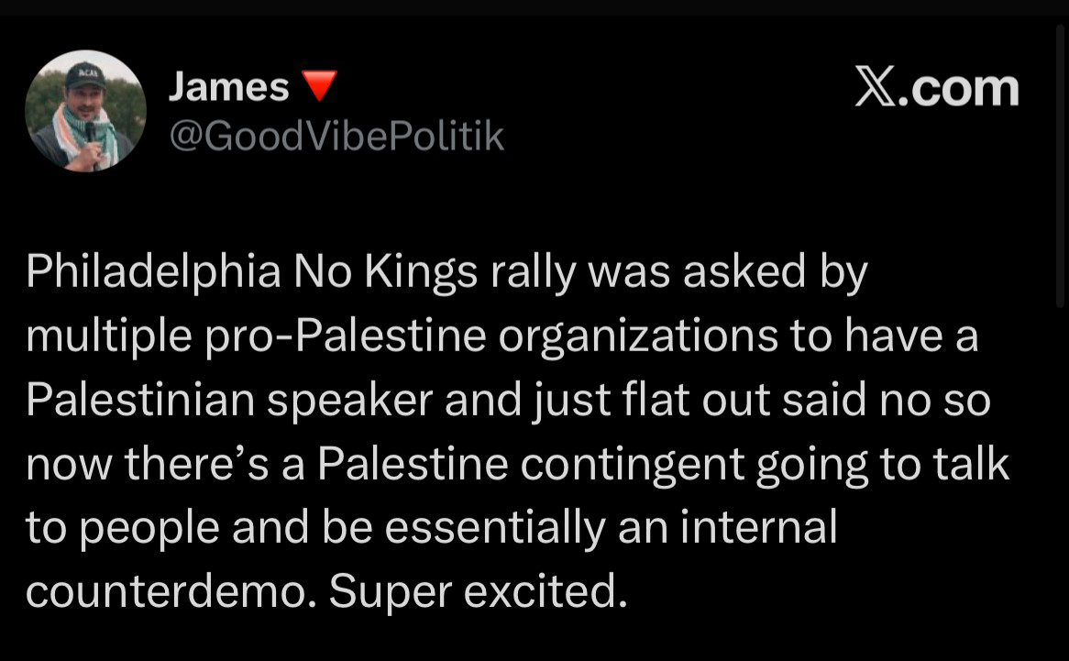Click the word "counterdemo" in the post
Screen dimensions: 1069x661
pyautogui.click(x=168, y=592)
